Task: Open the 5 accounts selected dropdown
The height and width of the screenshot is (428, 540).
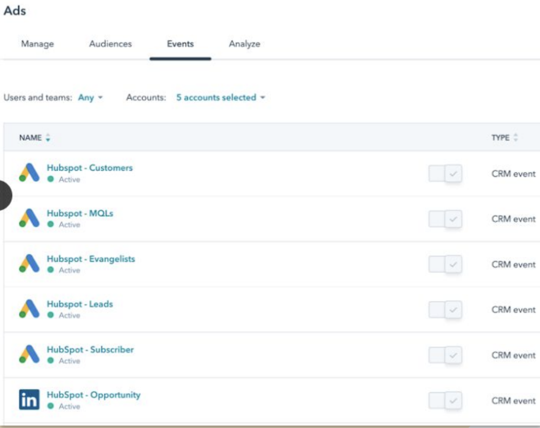Action: (x=221, y=97)
